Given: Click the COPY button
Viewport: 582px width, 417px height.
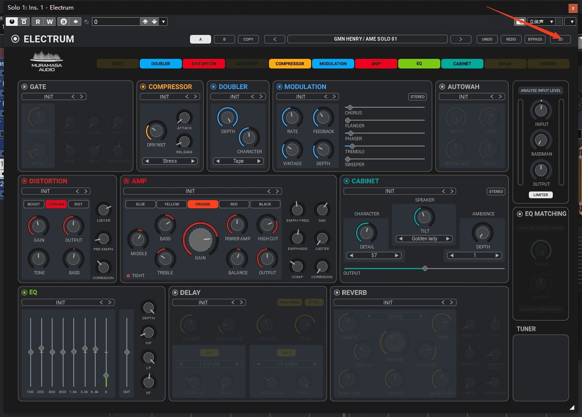Looking at the screenshot, I should point(248,39).
